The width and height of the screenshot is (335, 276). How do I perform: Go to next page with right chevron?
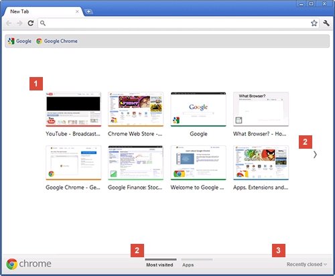(x=315, y=155)
